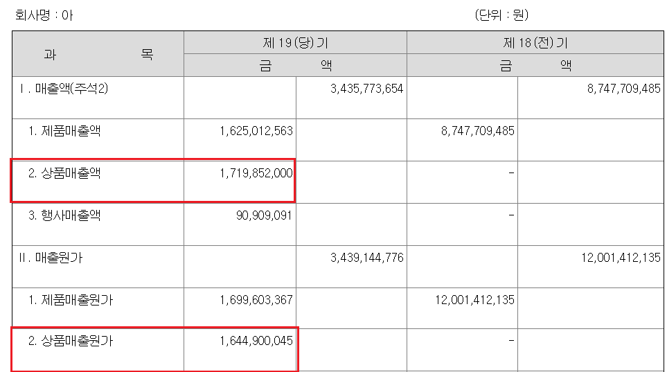
Task: Select value 1,644,900,045
Action: click(x=256, y=341)
